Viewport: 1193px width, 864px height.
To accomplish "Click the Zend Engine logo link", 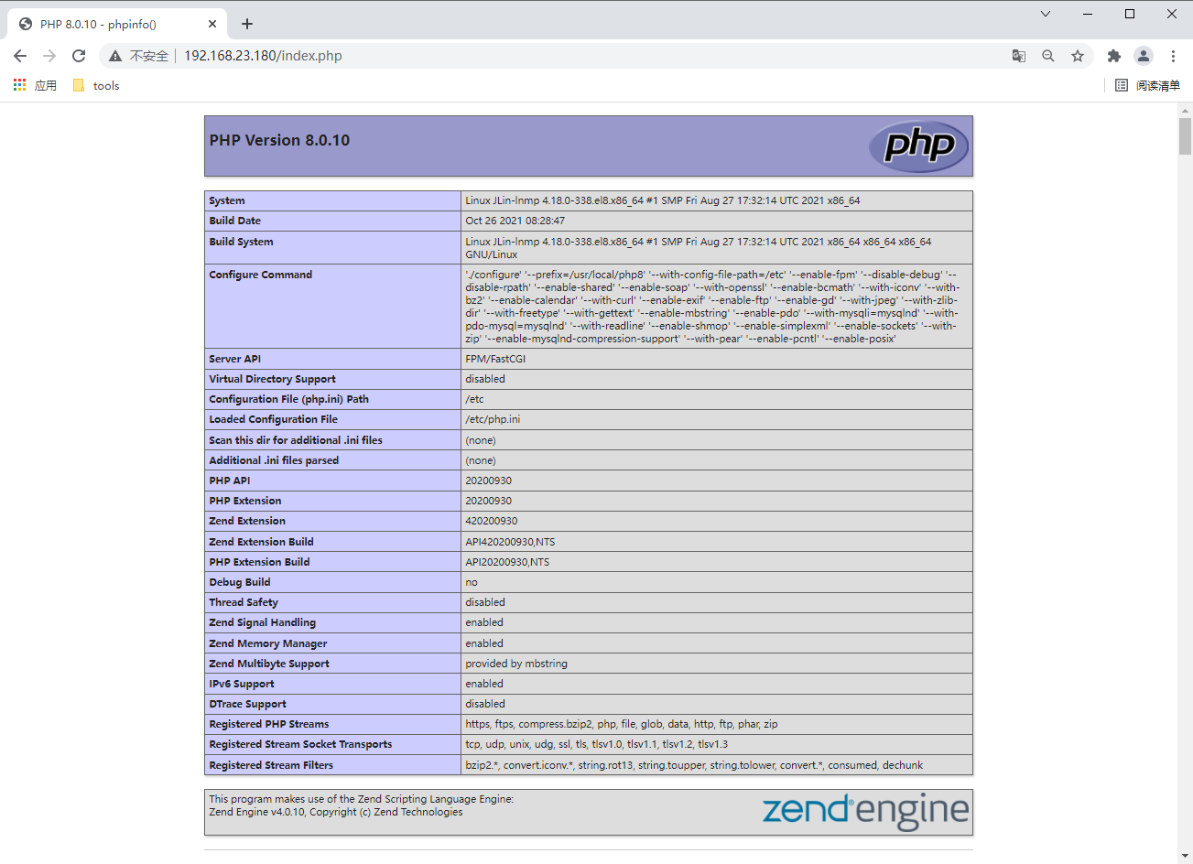I will [865, 811].
